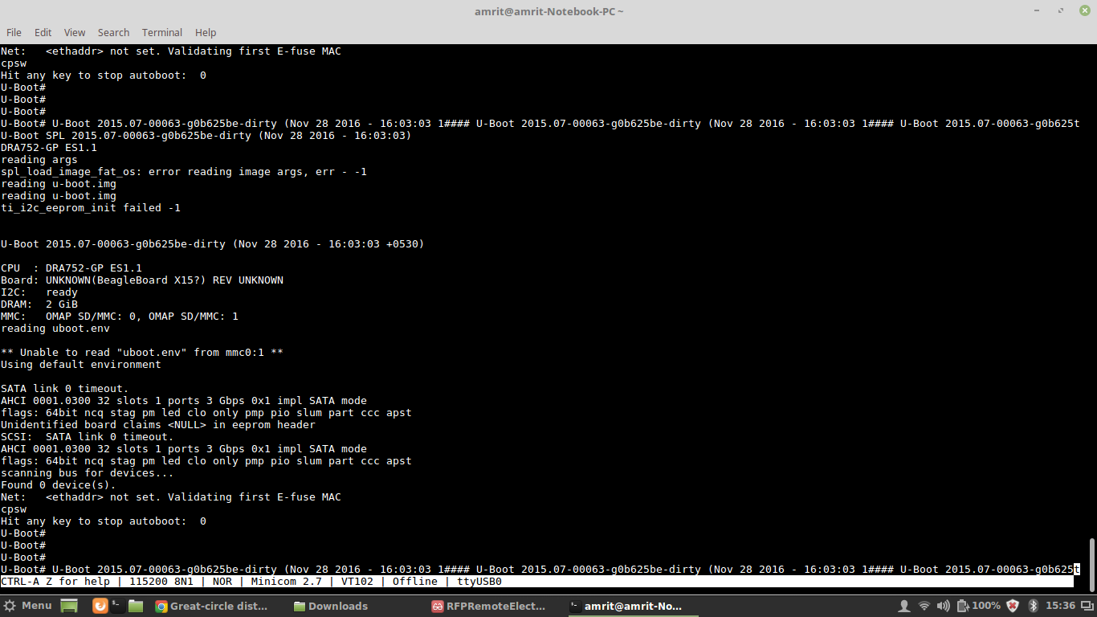Maximize or restore the terminal window
This screenshot has height=617, width=1097.
point(1061,10)
